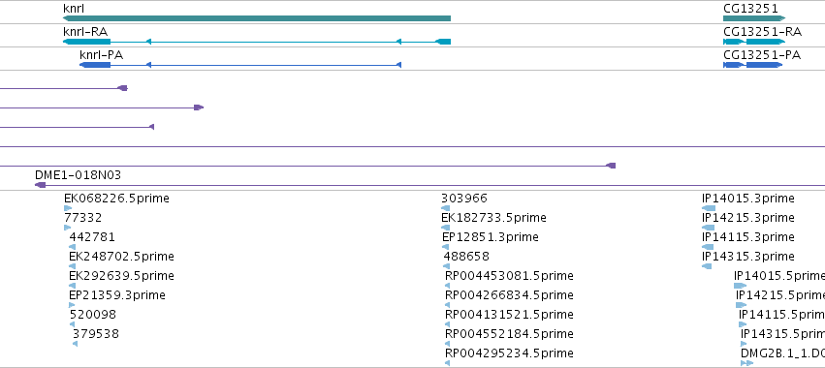This screenshot has width=825, height=368.
Task: Click the CG13251-PA protein glyph
Action: 753,65
